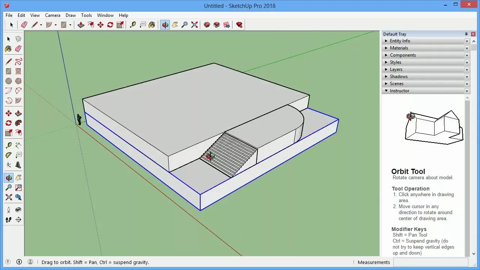Open the Tools menu

point(86,15)
